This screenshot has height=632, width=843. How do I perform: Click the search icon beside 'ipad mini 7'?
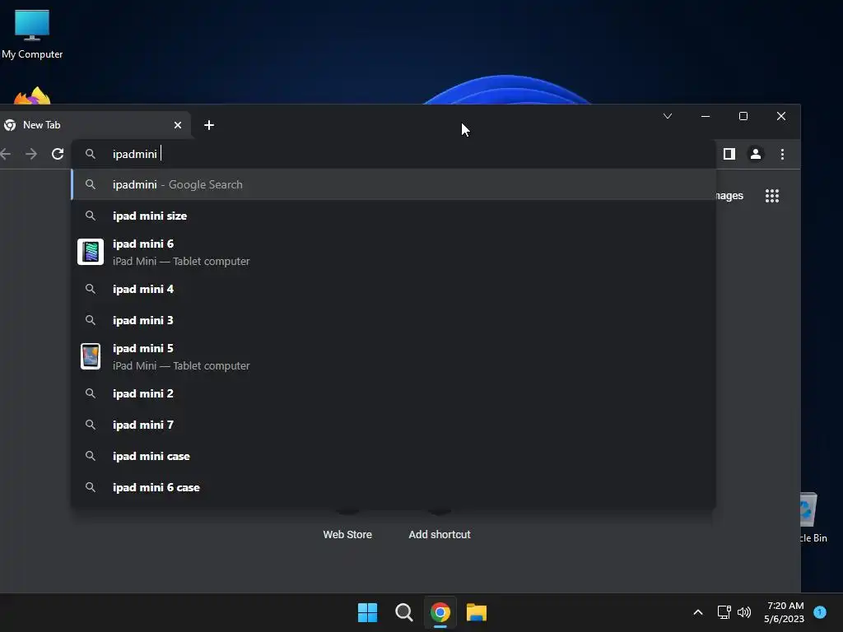(x=91, y=425)
